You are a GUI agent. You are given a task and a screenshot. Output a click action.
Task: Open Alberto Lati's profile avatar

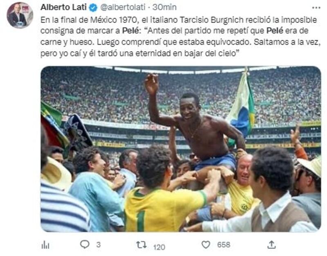[x=20, y=15]
